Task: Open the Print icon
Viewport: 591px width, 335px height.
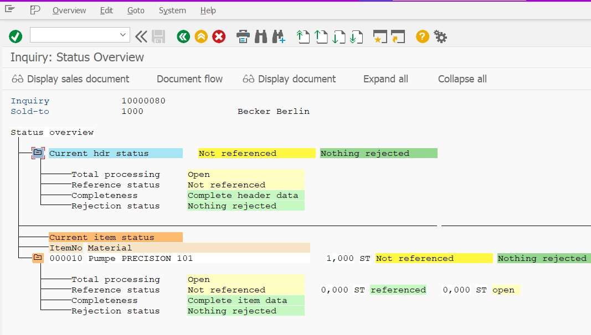Action: point(243,36)
